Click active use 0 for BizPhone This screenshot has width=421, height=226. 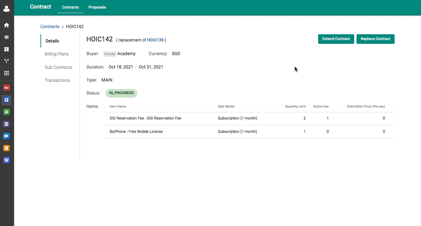pyautogui.click(x=328, y=131)
